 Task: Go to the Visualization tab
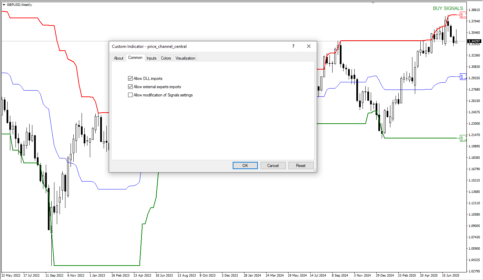click(185, 58)
